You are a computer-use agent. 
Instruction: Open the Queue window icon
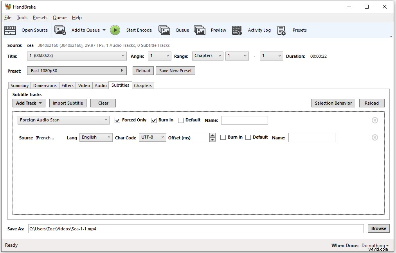click(164, 30)
